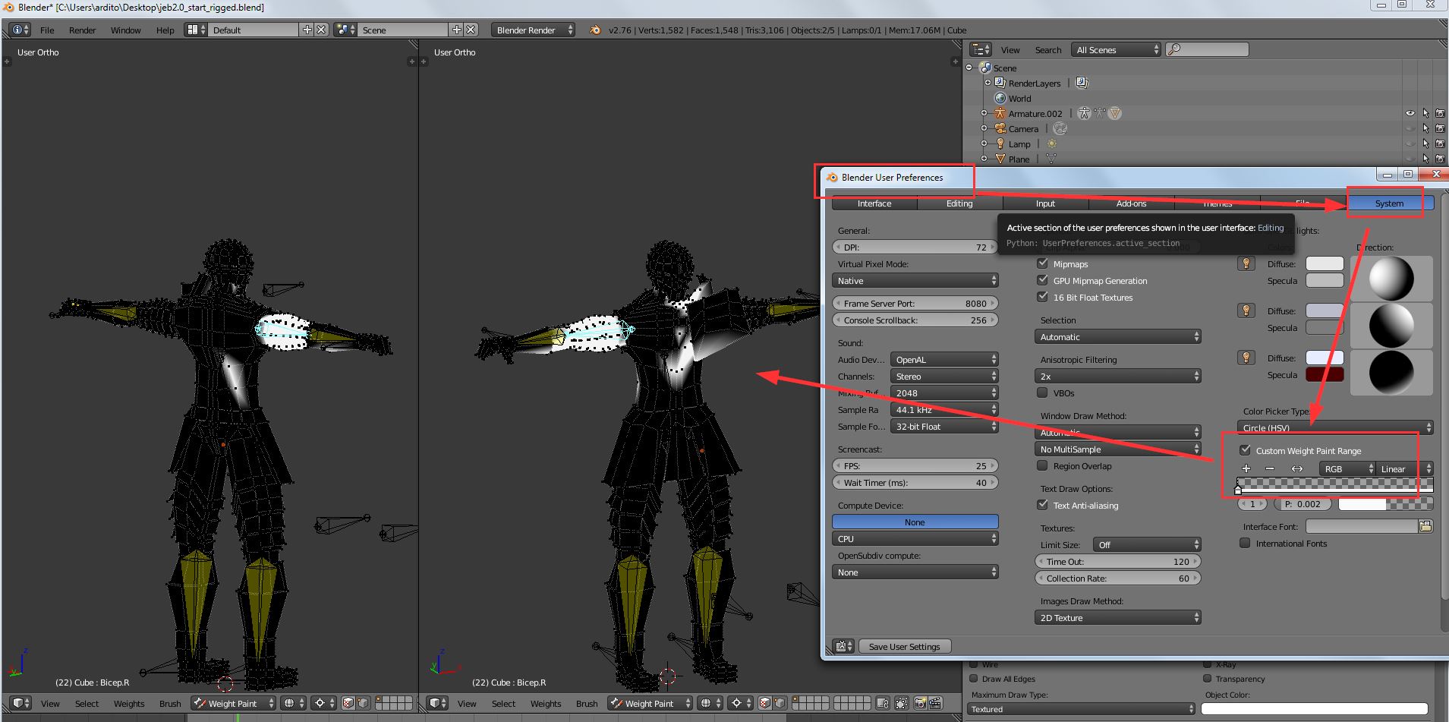Open the outliner Search menu
1449x722 pixels.
click(1048, 50)
